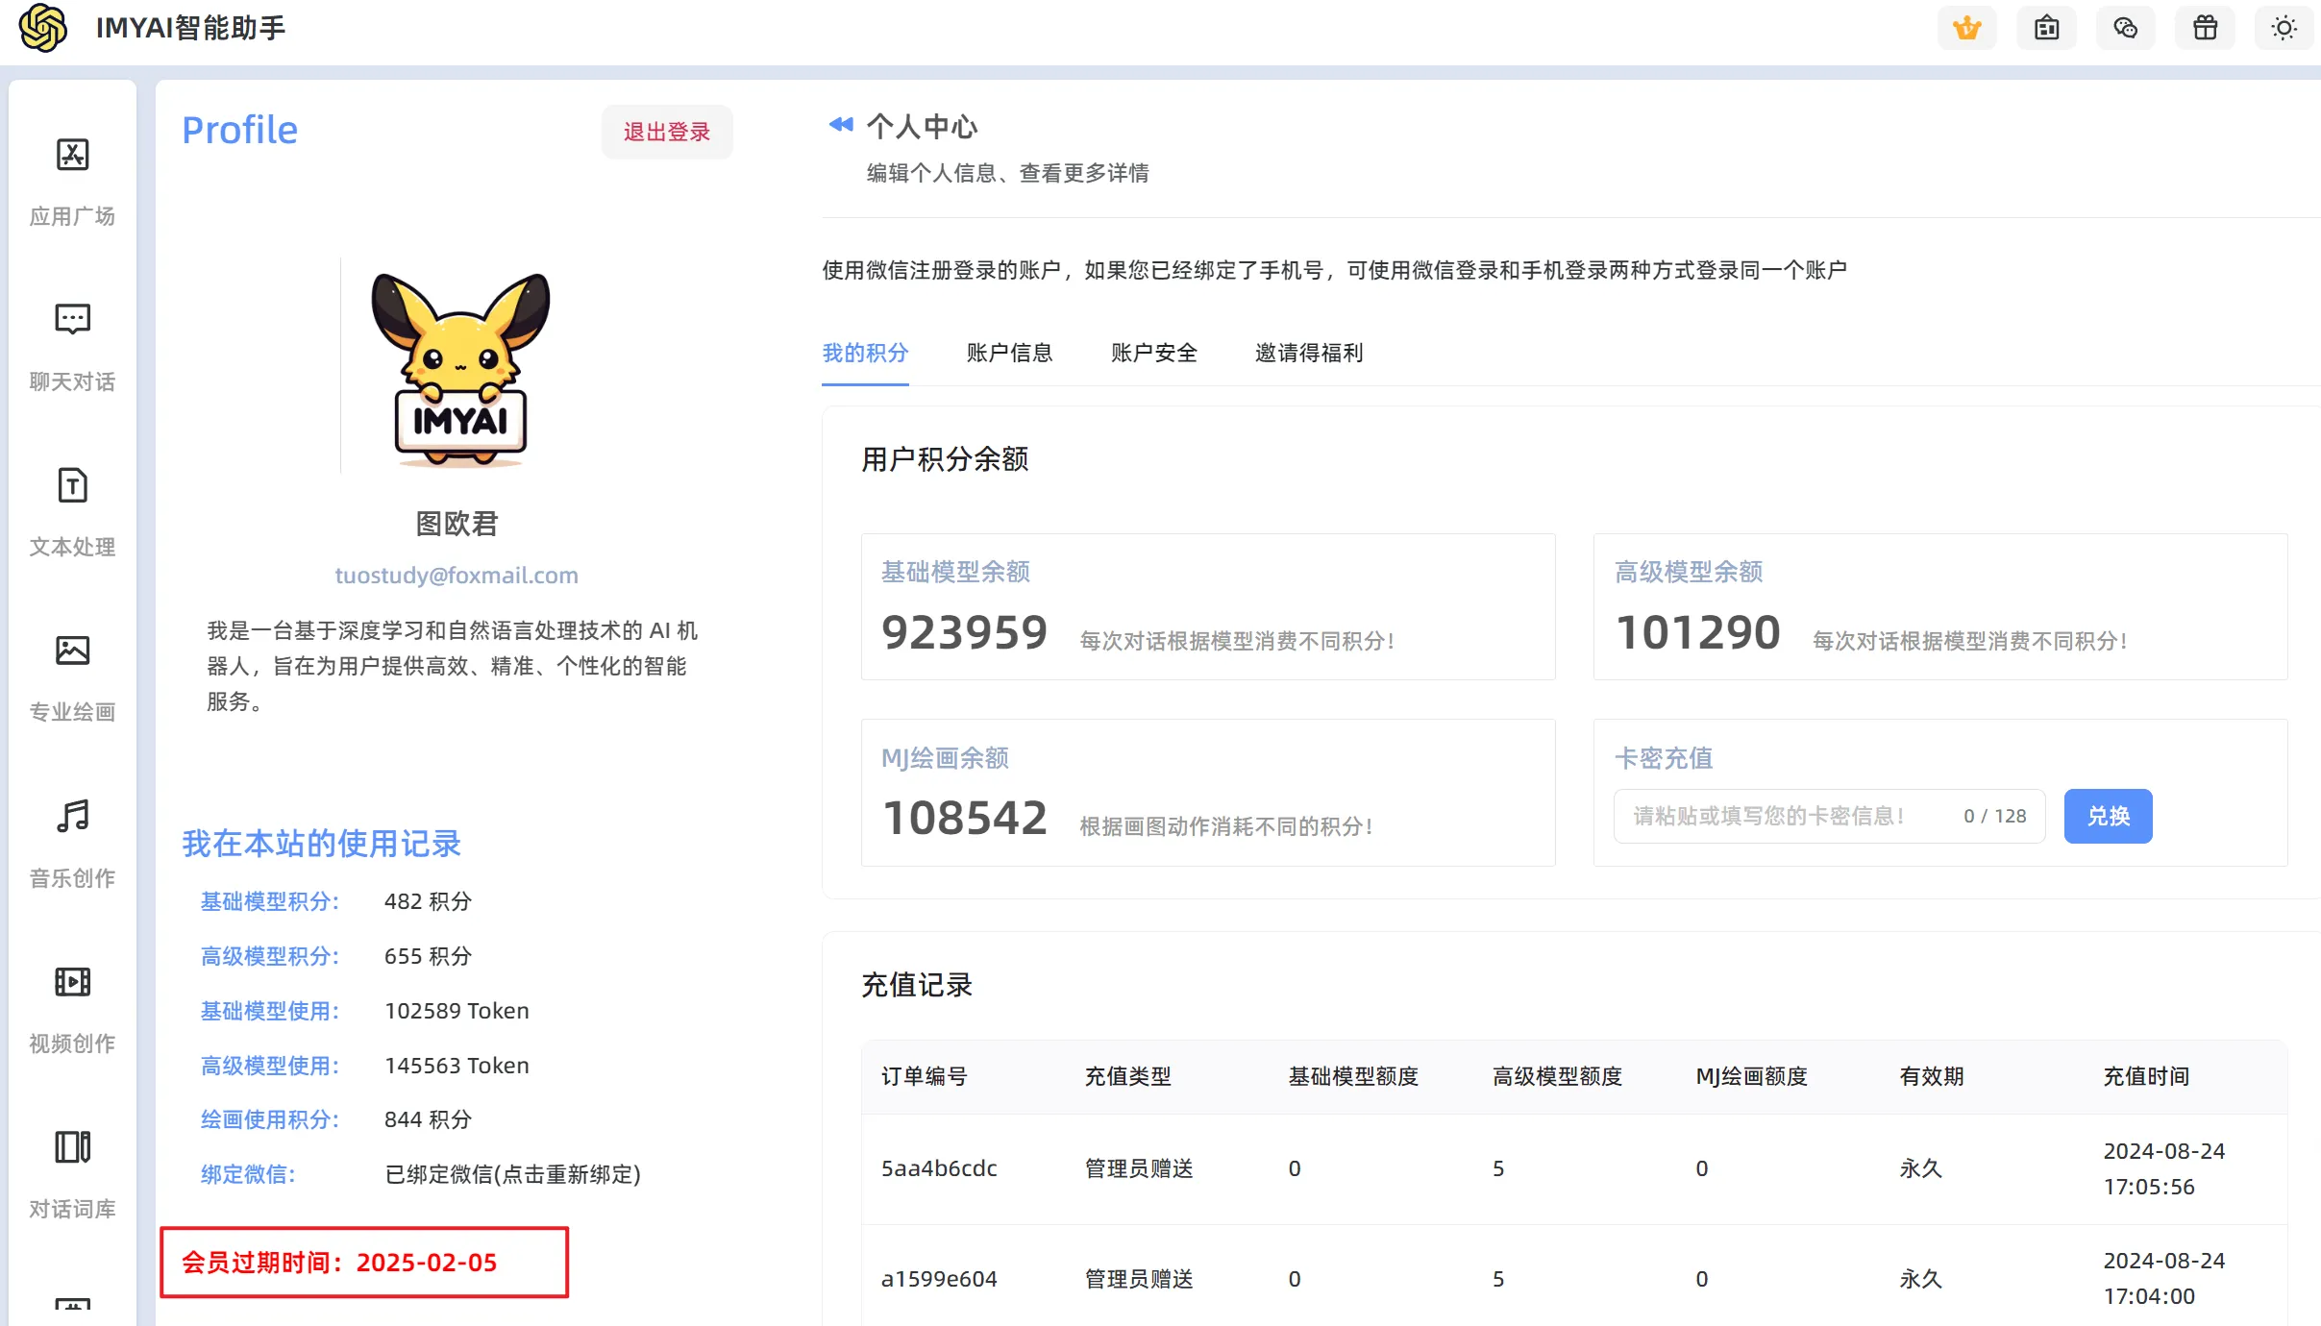Click the IMYAI logo icon
This screenshot has height=1326, width=2321.
43,27
